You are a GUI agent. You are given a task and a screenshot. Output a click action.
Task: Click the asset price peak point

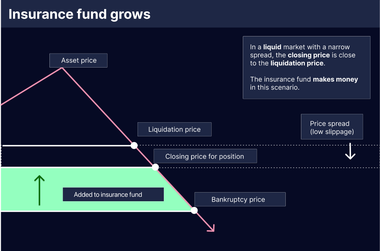point(62,68)
